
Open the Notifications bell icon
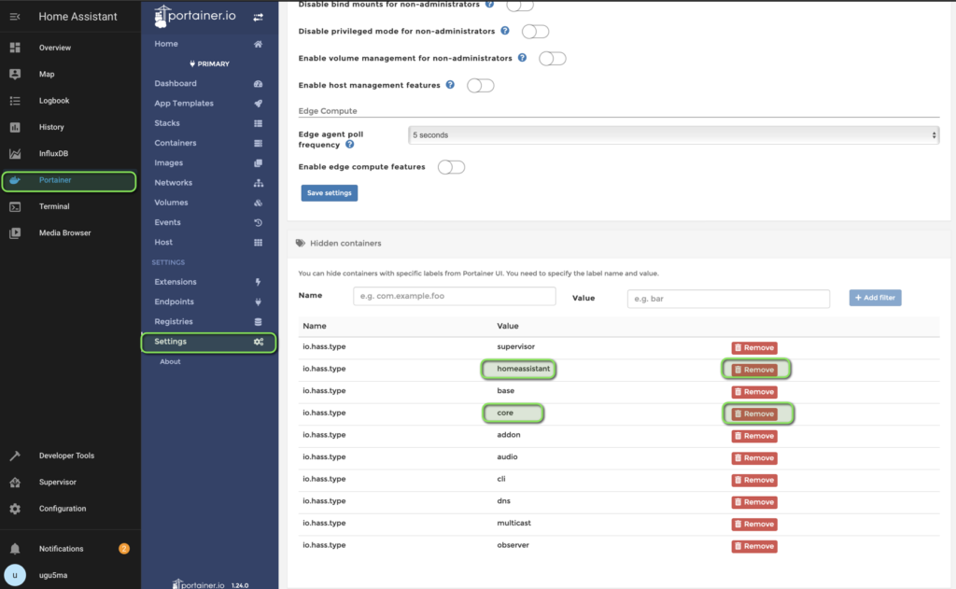click(x=15, y=549)
